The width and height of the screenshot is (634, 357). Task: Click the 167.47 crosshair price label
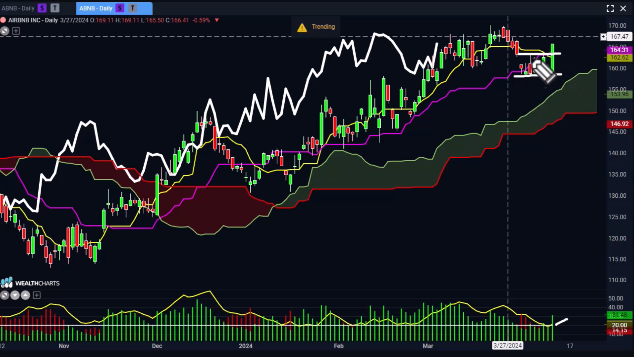coord(619,37)
